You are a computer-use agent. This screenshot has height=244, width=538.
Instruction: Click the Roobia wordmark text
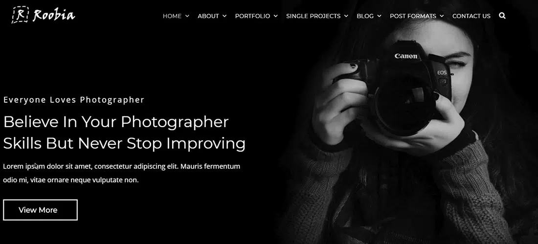pos(54,15)
